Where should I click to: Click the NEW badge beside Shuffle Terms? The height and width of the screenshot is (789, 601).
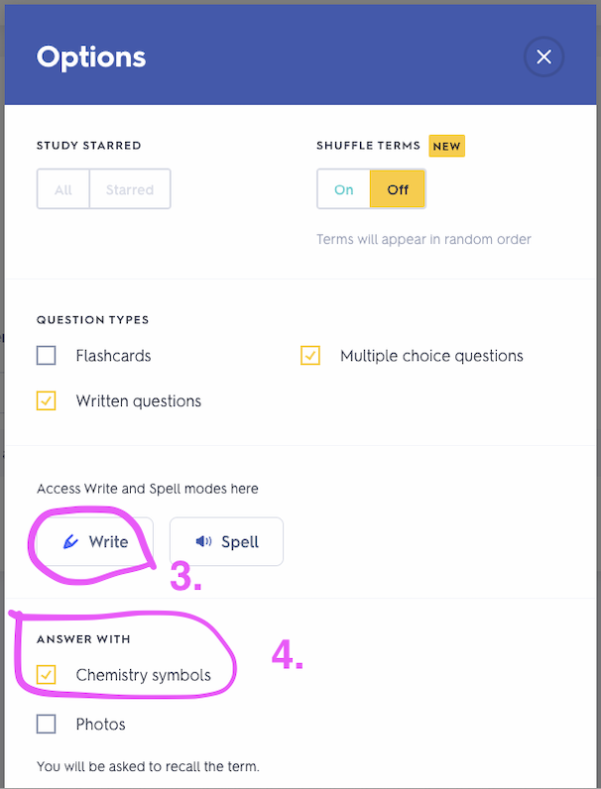(446, 146)
